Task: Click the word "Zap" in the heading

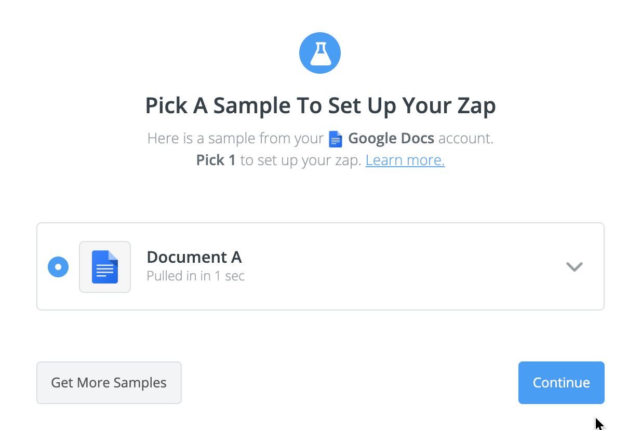Action: [x=477, y=106]
